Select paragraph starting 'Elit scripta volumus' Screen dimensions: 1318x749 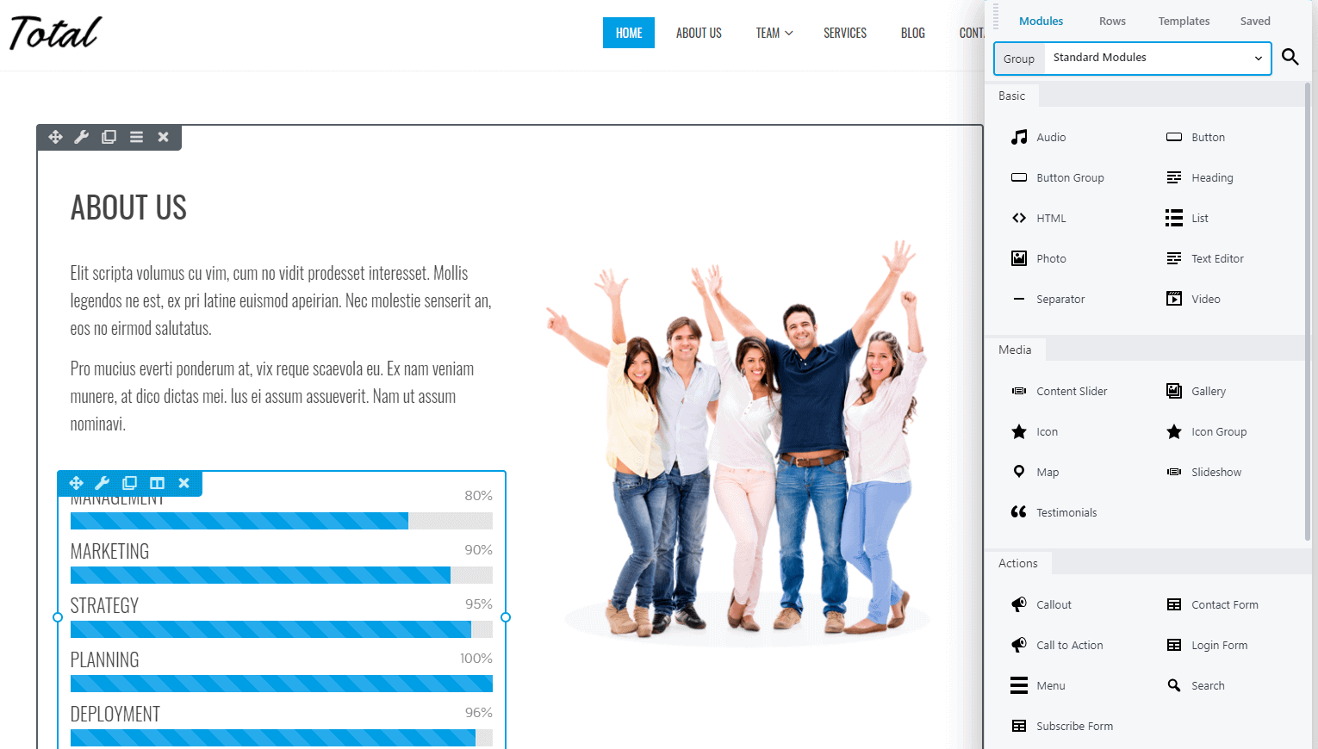281,300
